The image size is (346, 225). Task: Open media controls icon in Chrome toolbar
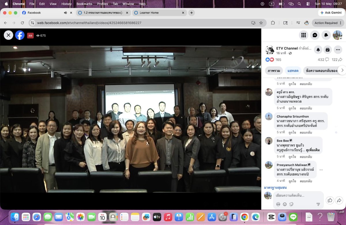[298, 23]
